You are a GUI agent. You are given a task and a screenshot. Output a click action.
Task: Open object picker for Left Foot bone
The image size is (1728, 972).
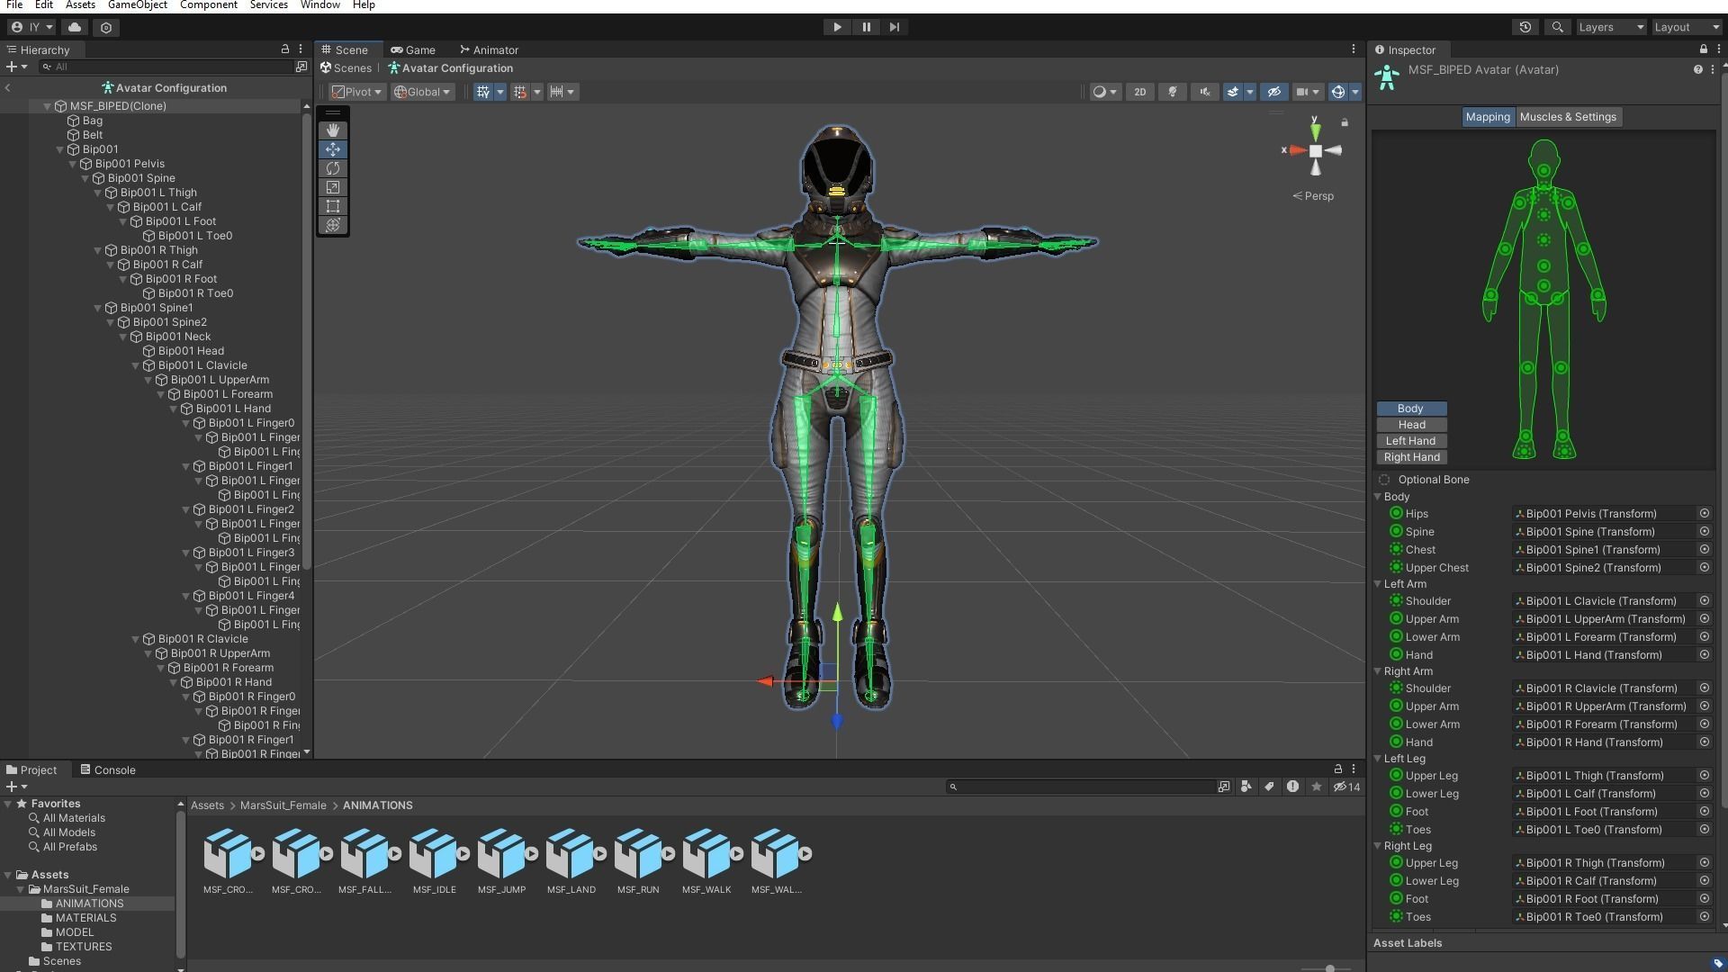click(x=1704, y=812)
